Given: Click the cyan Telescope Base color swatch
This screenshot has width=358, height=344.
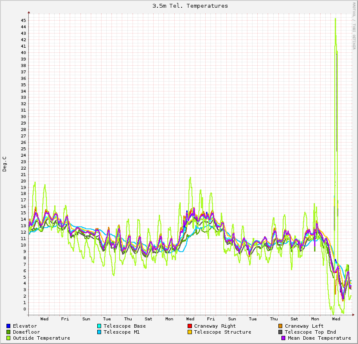Looking at the screenshot, I should coord(99,326).
